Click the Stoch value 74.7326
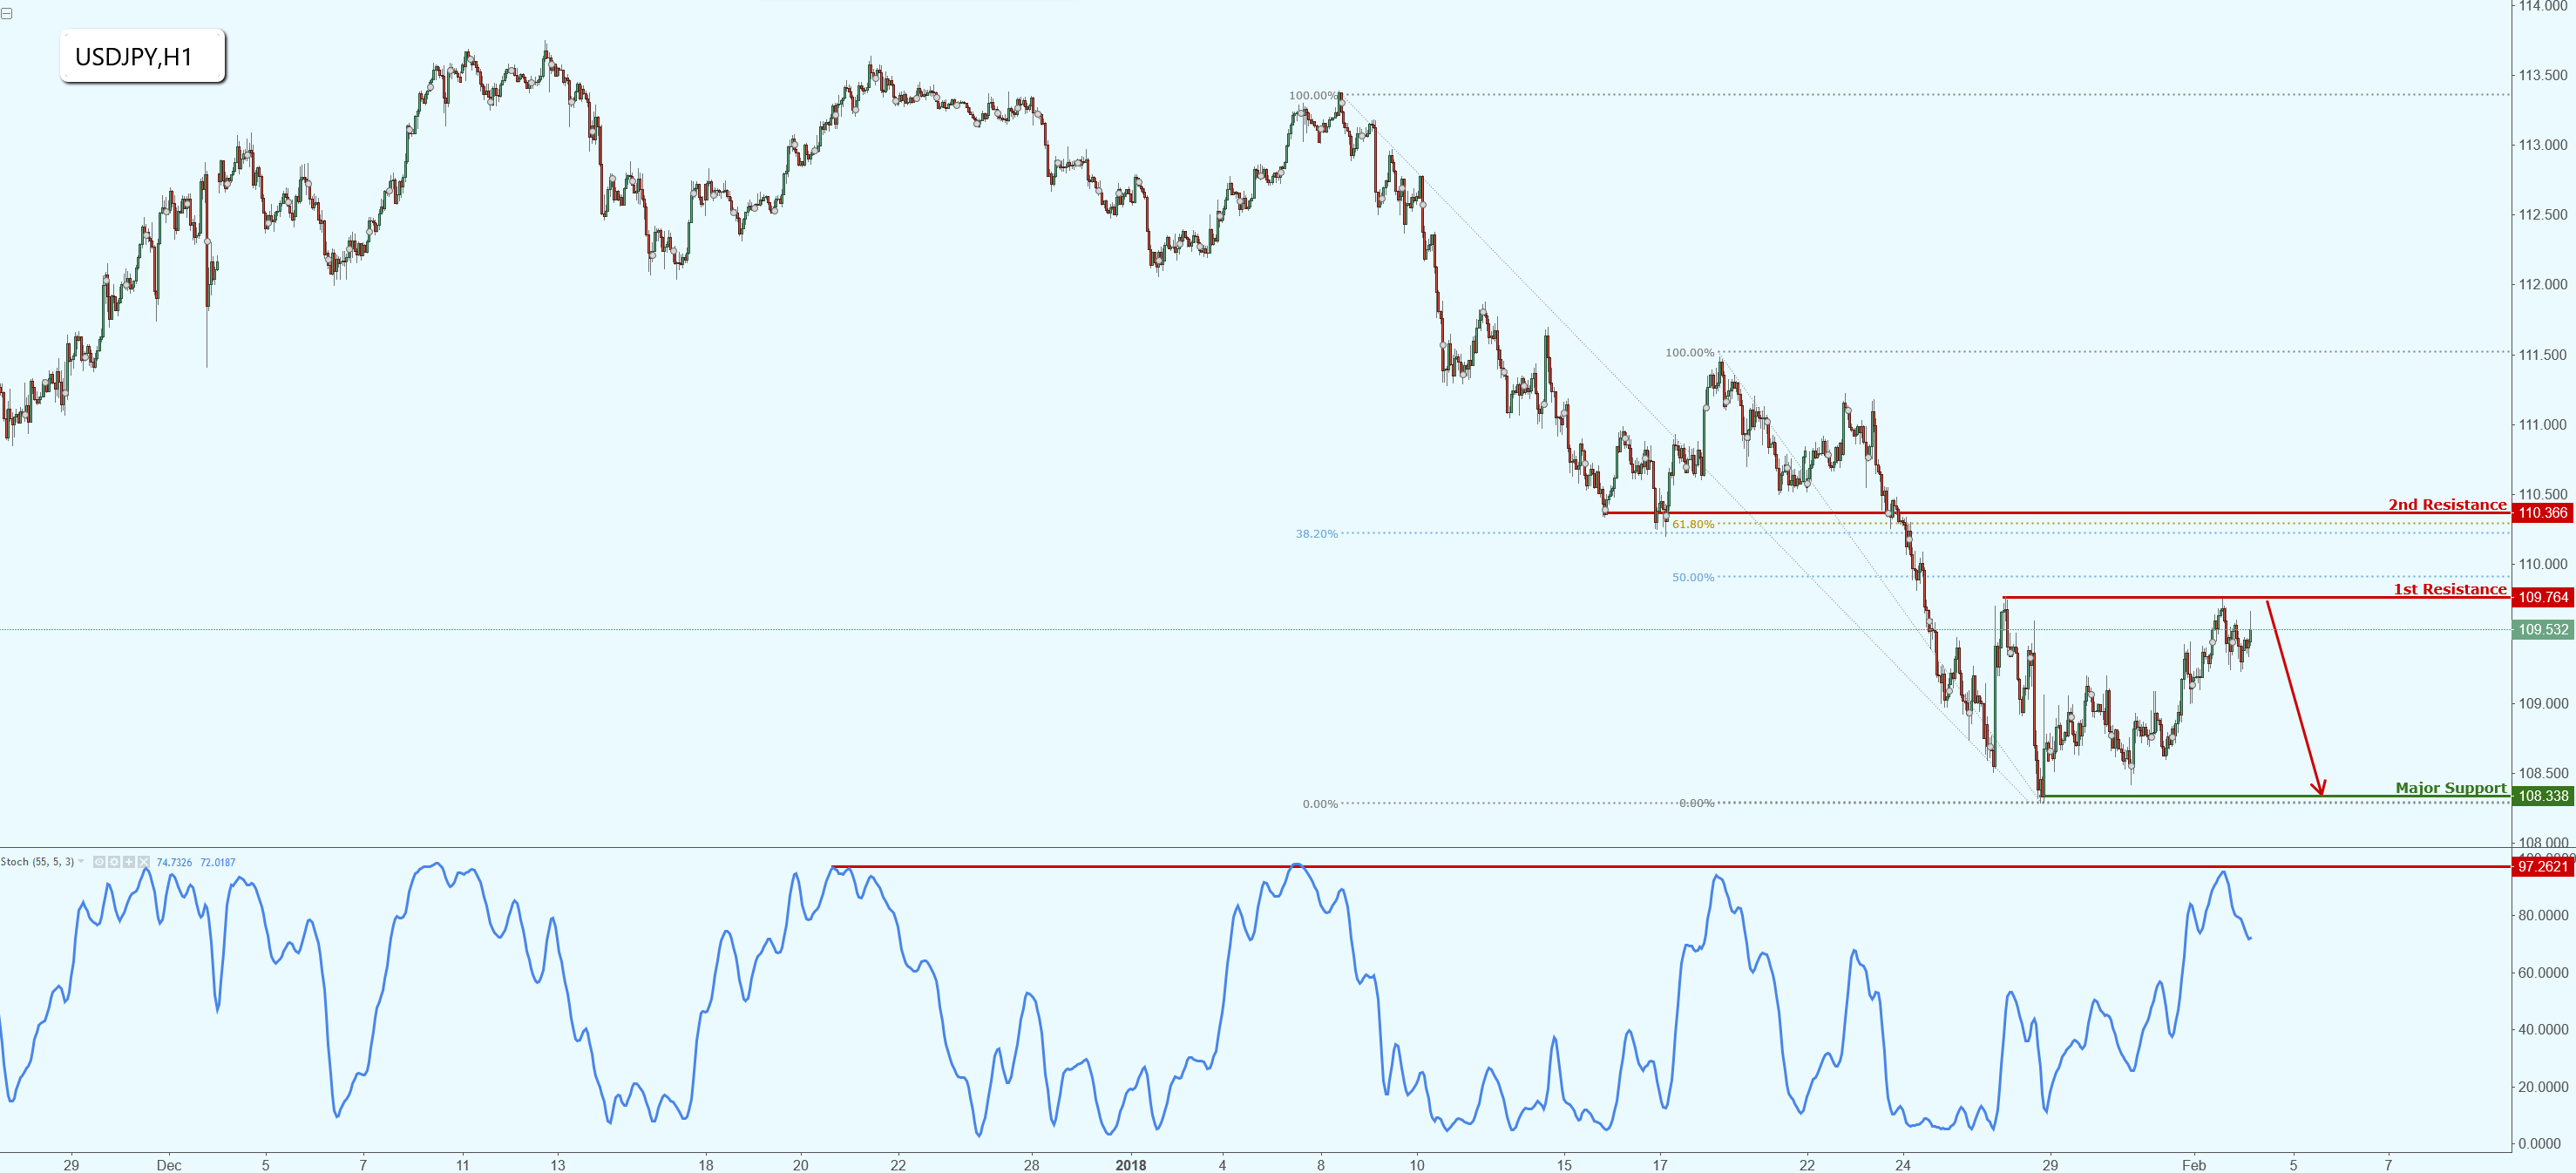This screenshot has width=2576, height=1173. pyautogui.click(x=174, y=862)
